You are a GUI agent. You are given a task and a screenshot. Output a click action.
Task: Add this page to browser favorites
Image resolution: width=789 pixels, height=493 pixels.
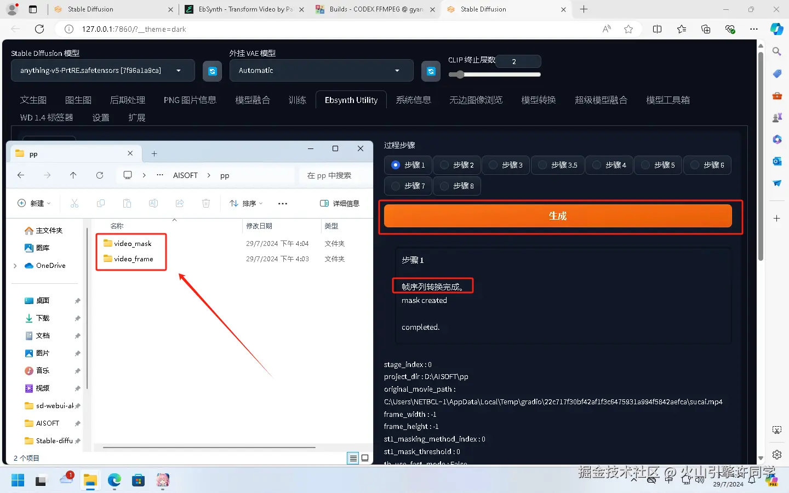coord(628,29)
